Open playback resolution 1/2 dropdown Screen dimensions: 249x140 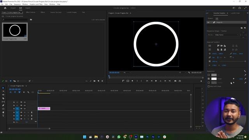pyautogui.click(x=182, y=73)
